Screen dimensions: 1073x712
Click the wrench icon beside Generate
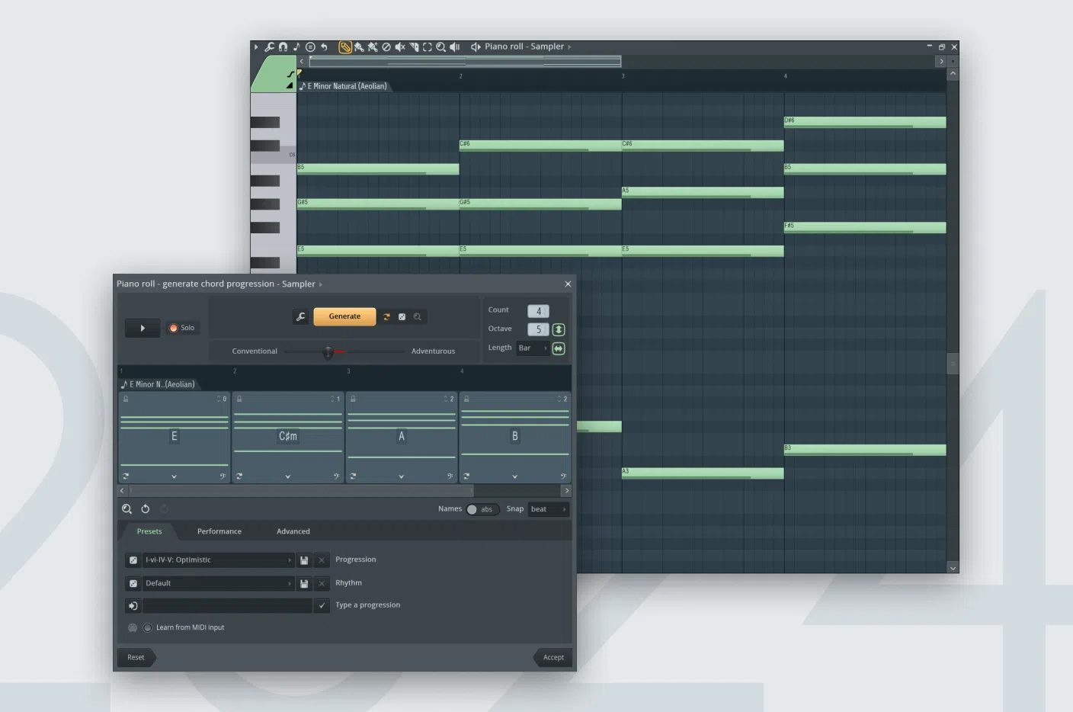pos(301,317)
